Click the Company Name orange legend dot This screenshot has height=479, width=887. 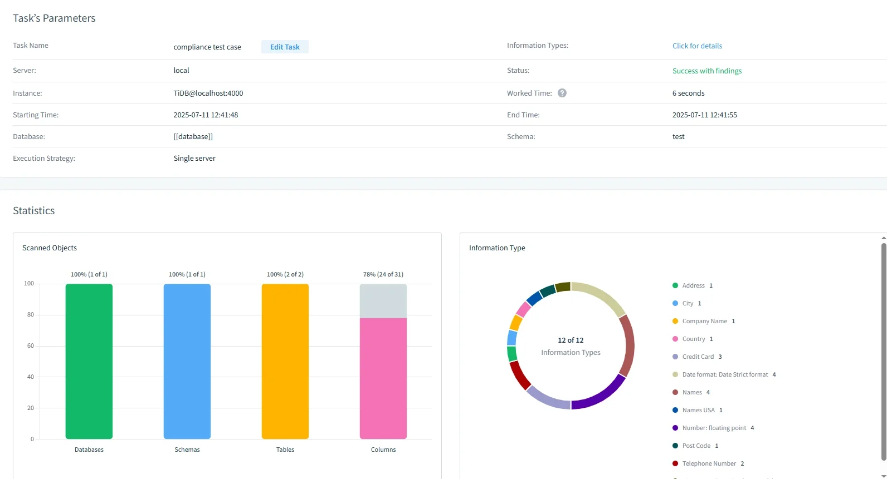point(675,321)
